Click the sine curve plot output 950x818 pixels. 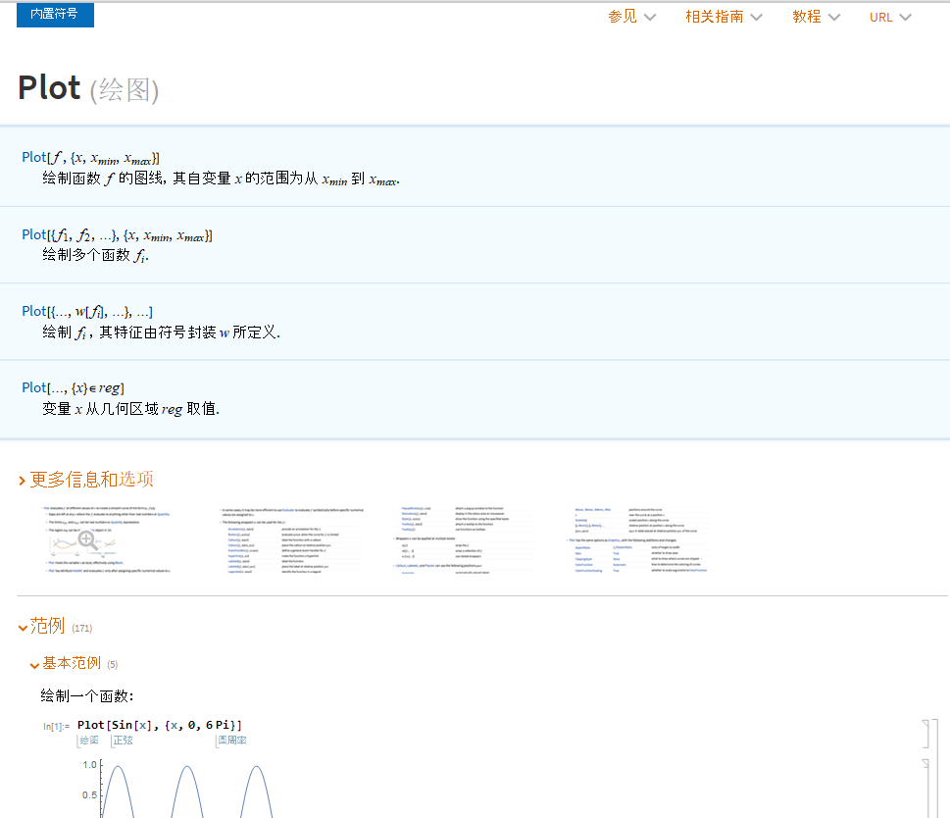(178, 788)
